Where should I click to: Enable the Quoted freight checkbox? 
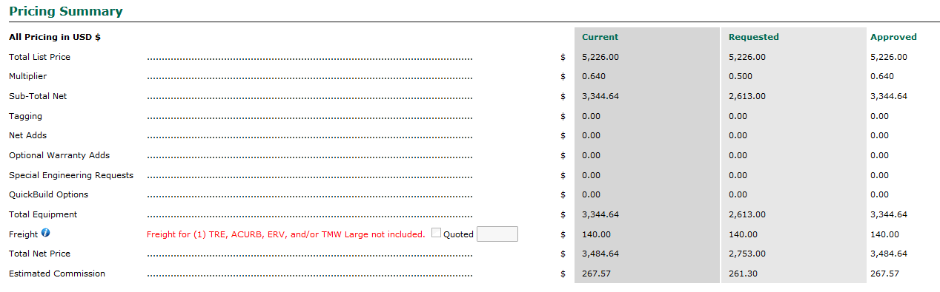(436, 234)
